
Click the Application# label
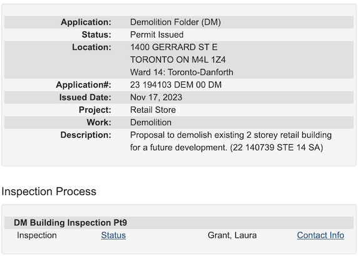point(84,85)
